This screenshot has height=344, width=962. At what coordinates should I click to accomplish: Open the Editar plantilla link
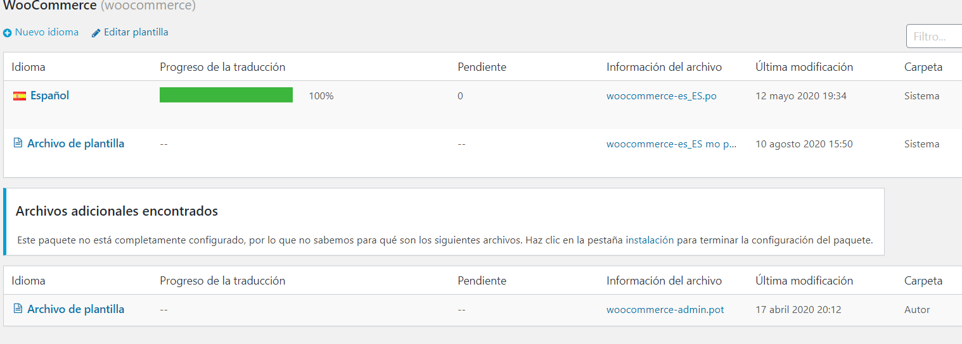pyautogui.click(x=136, y=32)
